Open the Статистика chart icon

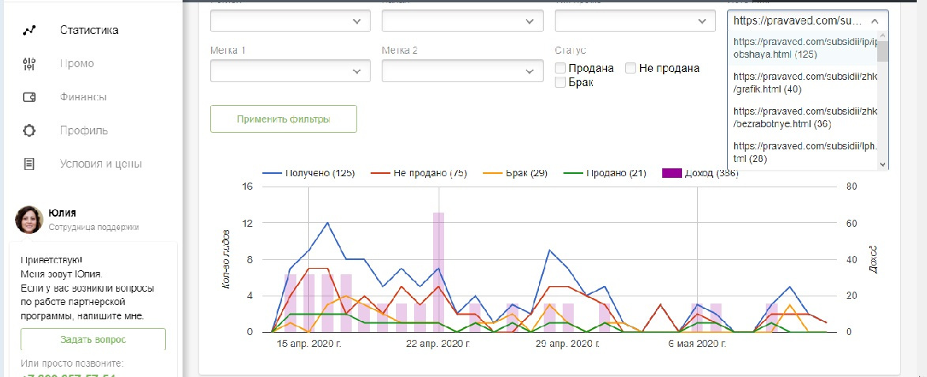click(x=29, y=31)
